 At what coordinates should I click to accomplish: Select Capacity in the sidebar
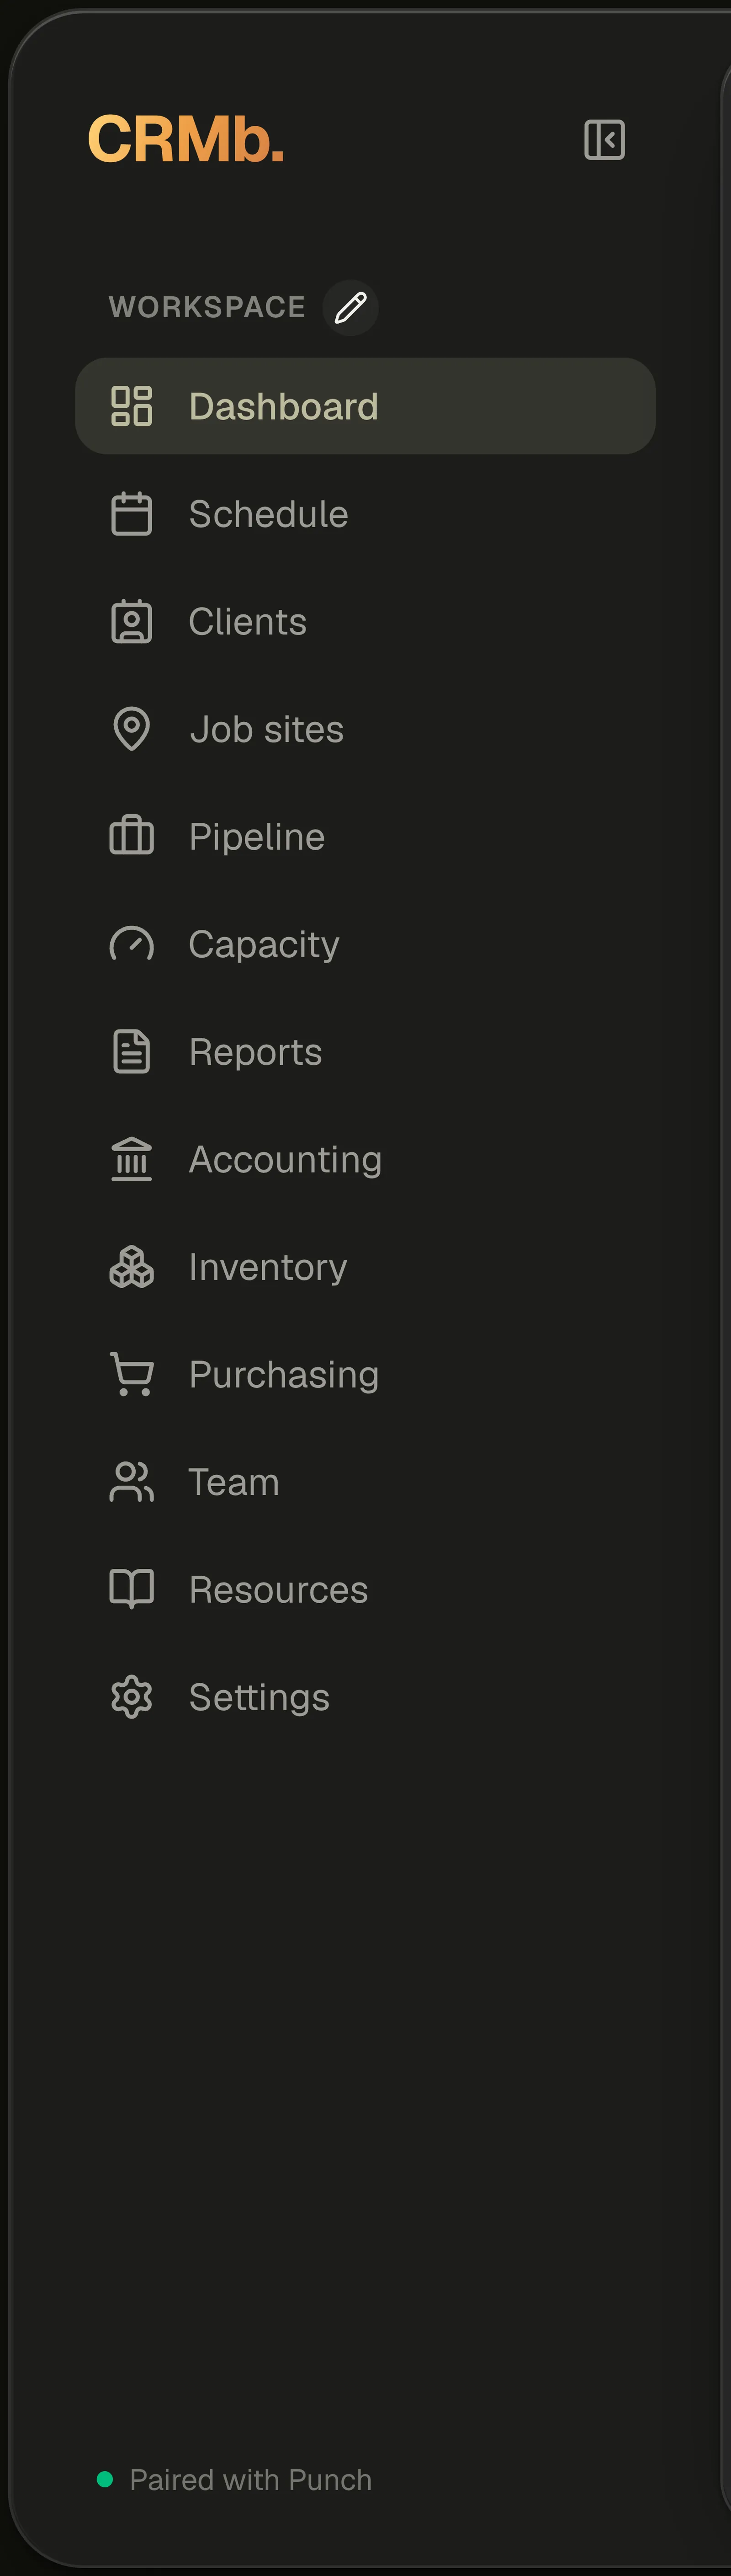coord(365,944)
